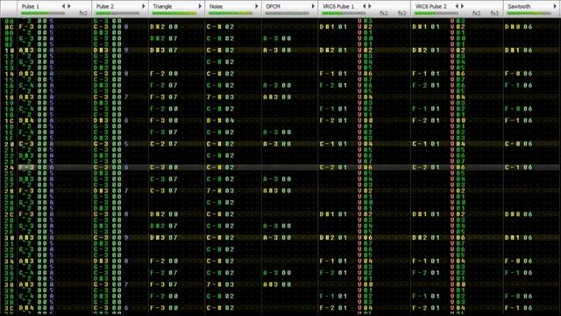
Task: Select Triangle note C-2 07 in row 20
Action: tap(164, 144)
